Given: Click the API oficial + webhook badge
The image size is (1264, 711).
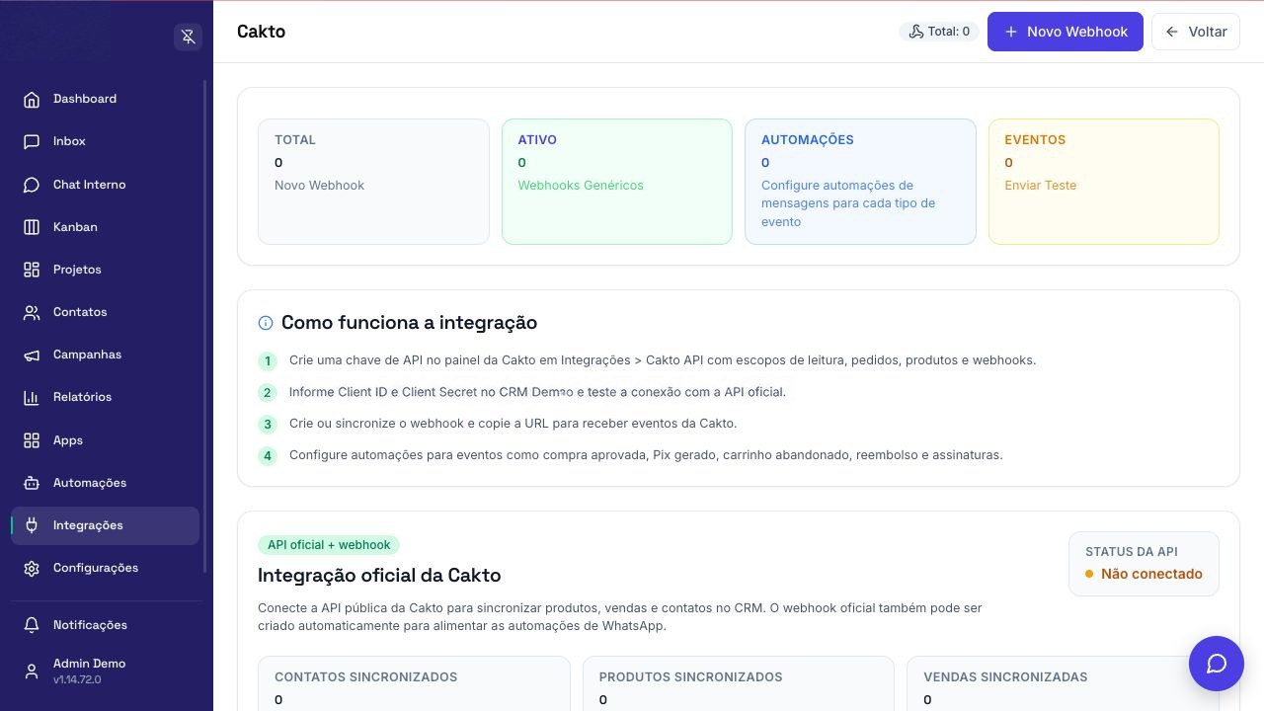Looking at the screenshot, I should click(329, 545).
